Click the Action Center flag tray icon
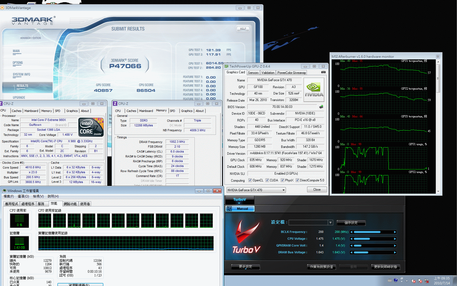The width and height of the screenshot is (457, 286). [x=420, y=281]
